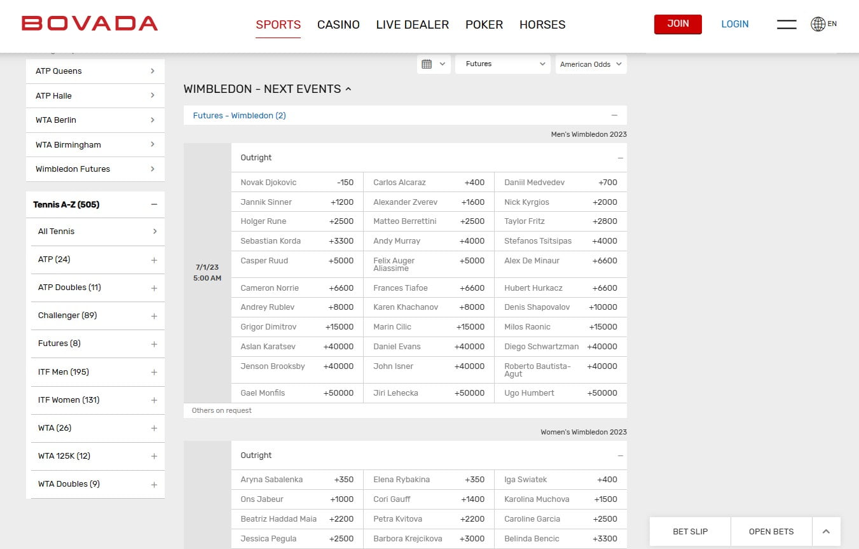The width and height of the screenshot is (859, 549).
Task: Collapse Futures - Wimbledon minus icon
Action: tap(614, 116)
